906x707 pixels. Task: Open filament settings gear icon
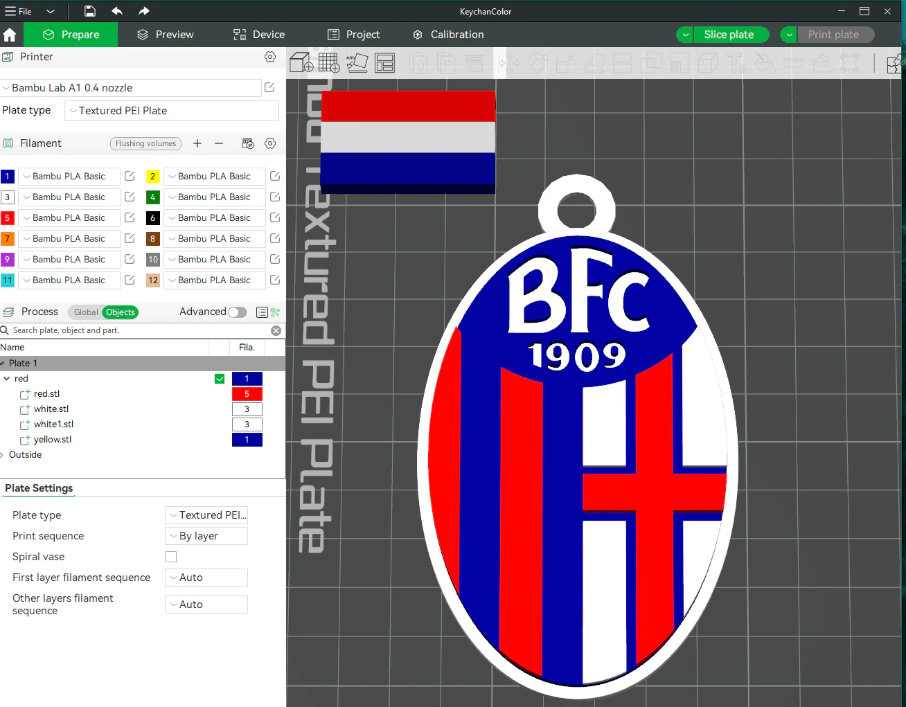click(x=270, y=143)
